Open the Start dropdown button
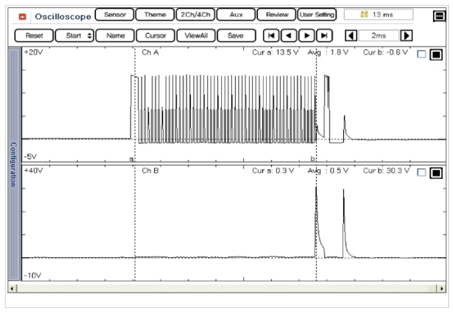This screenshot has width=454, height=313. tap(74, 36)
